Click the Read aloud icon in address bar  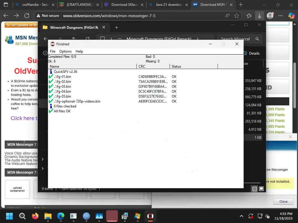coord(227,16)
